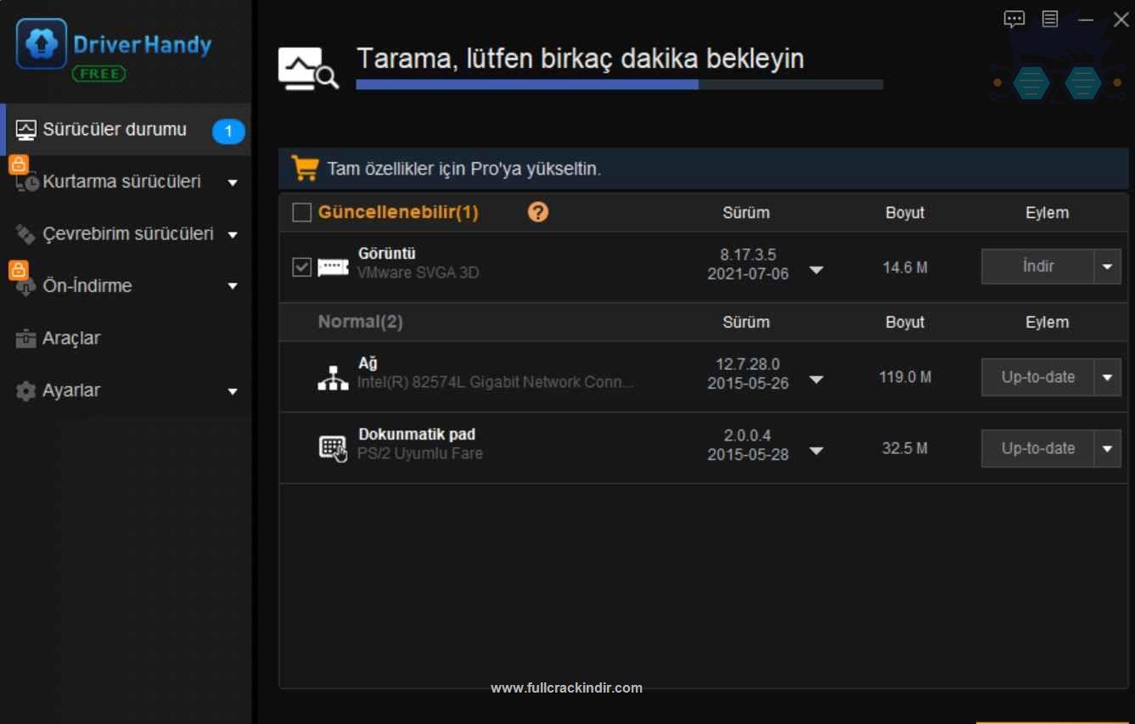Click the Kurtarma sürücüleri lock icon
The image size is (1135, 724).
[19, 165]
